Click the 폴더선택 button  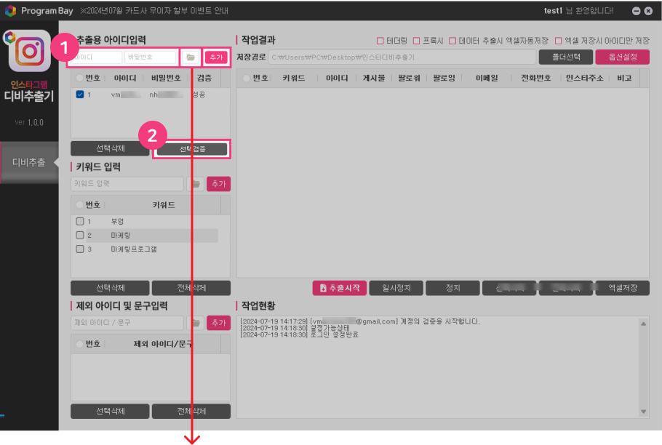[x=565, y=56]
